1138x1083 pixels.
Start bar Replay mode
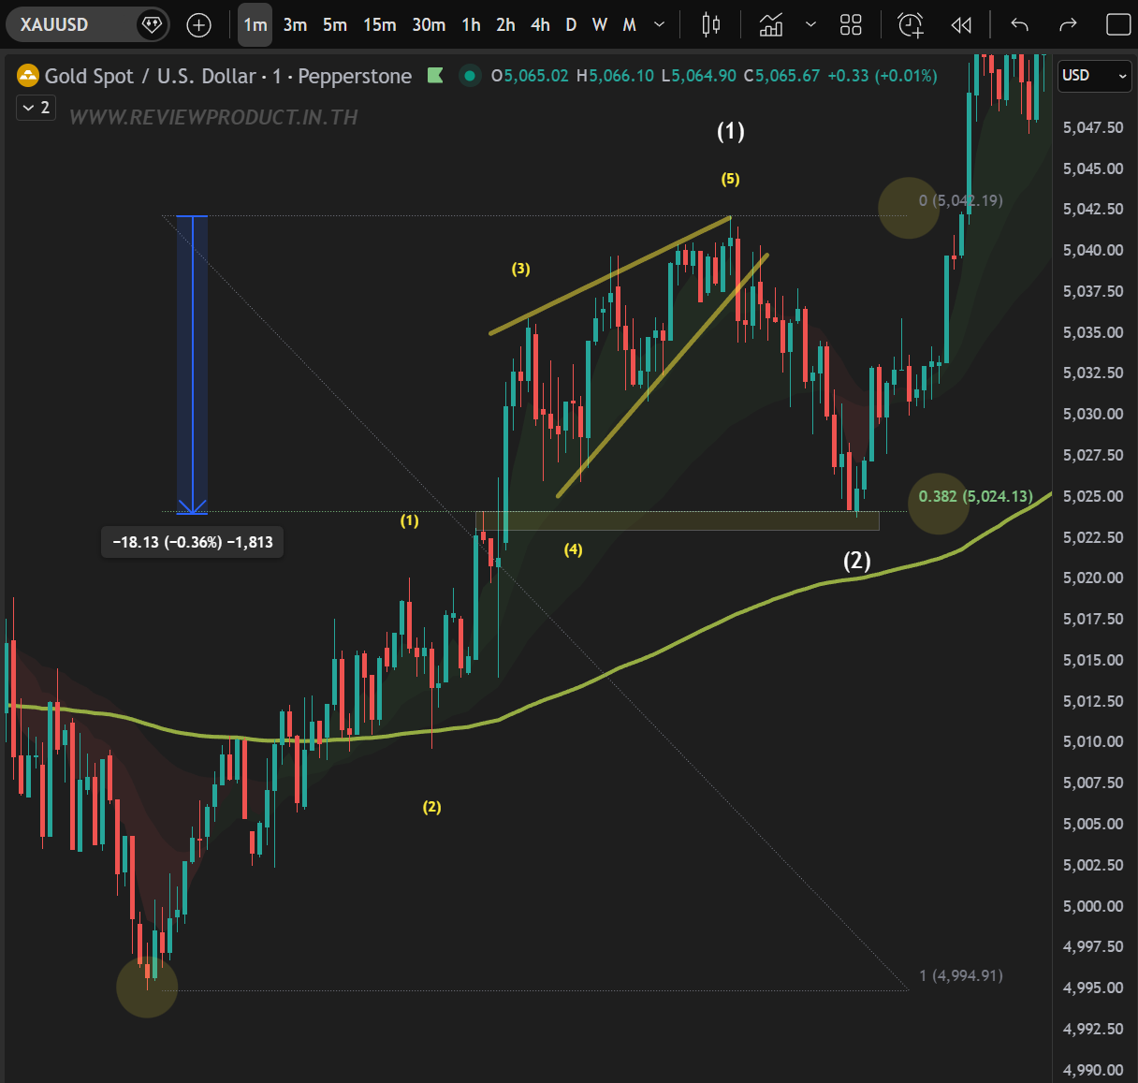pyautogui.click(x=961, y=25)
